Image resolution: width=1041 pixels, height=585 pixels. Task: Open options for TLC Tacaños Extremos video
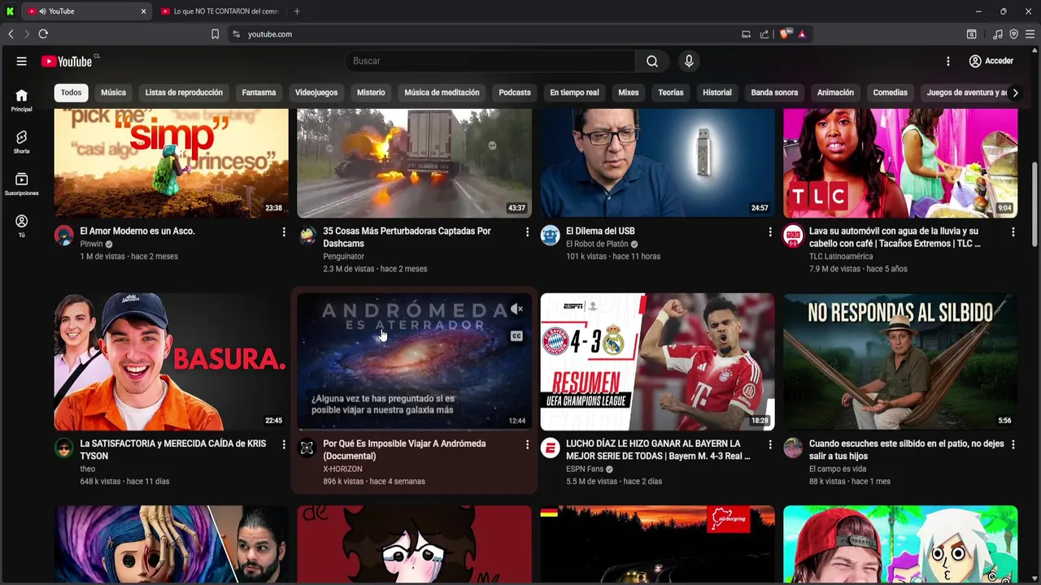click(x=1013, y=232)
